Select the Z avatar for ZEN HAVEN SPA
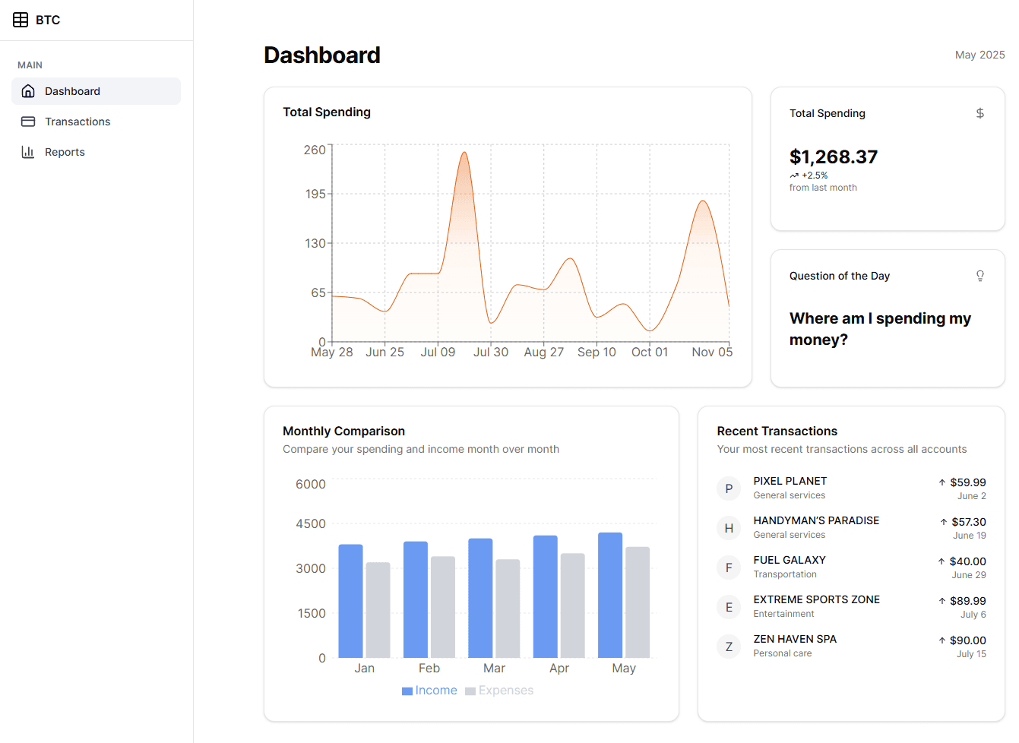The width and height of the screenshot is (1019, 743). tap(729, 647)
